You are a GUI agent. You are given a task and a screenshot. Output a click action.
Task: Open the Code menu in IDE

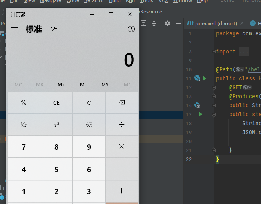pyautogui.click(x=73, y=1)
